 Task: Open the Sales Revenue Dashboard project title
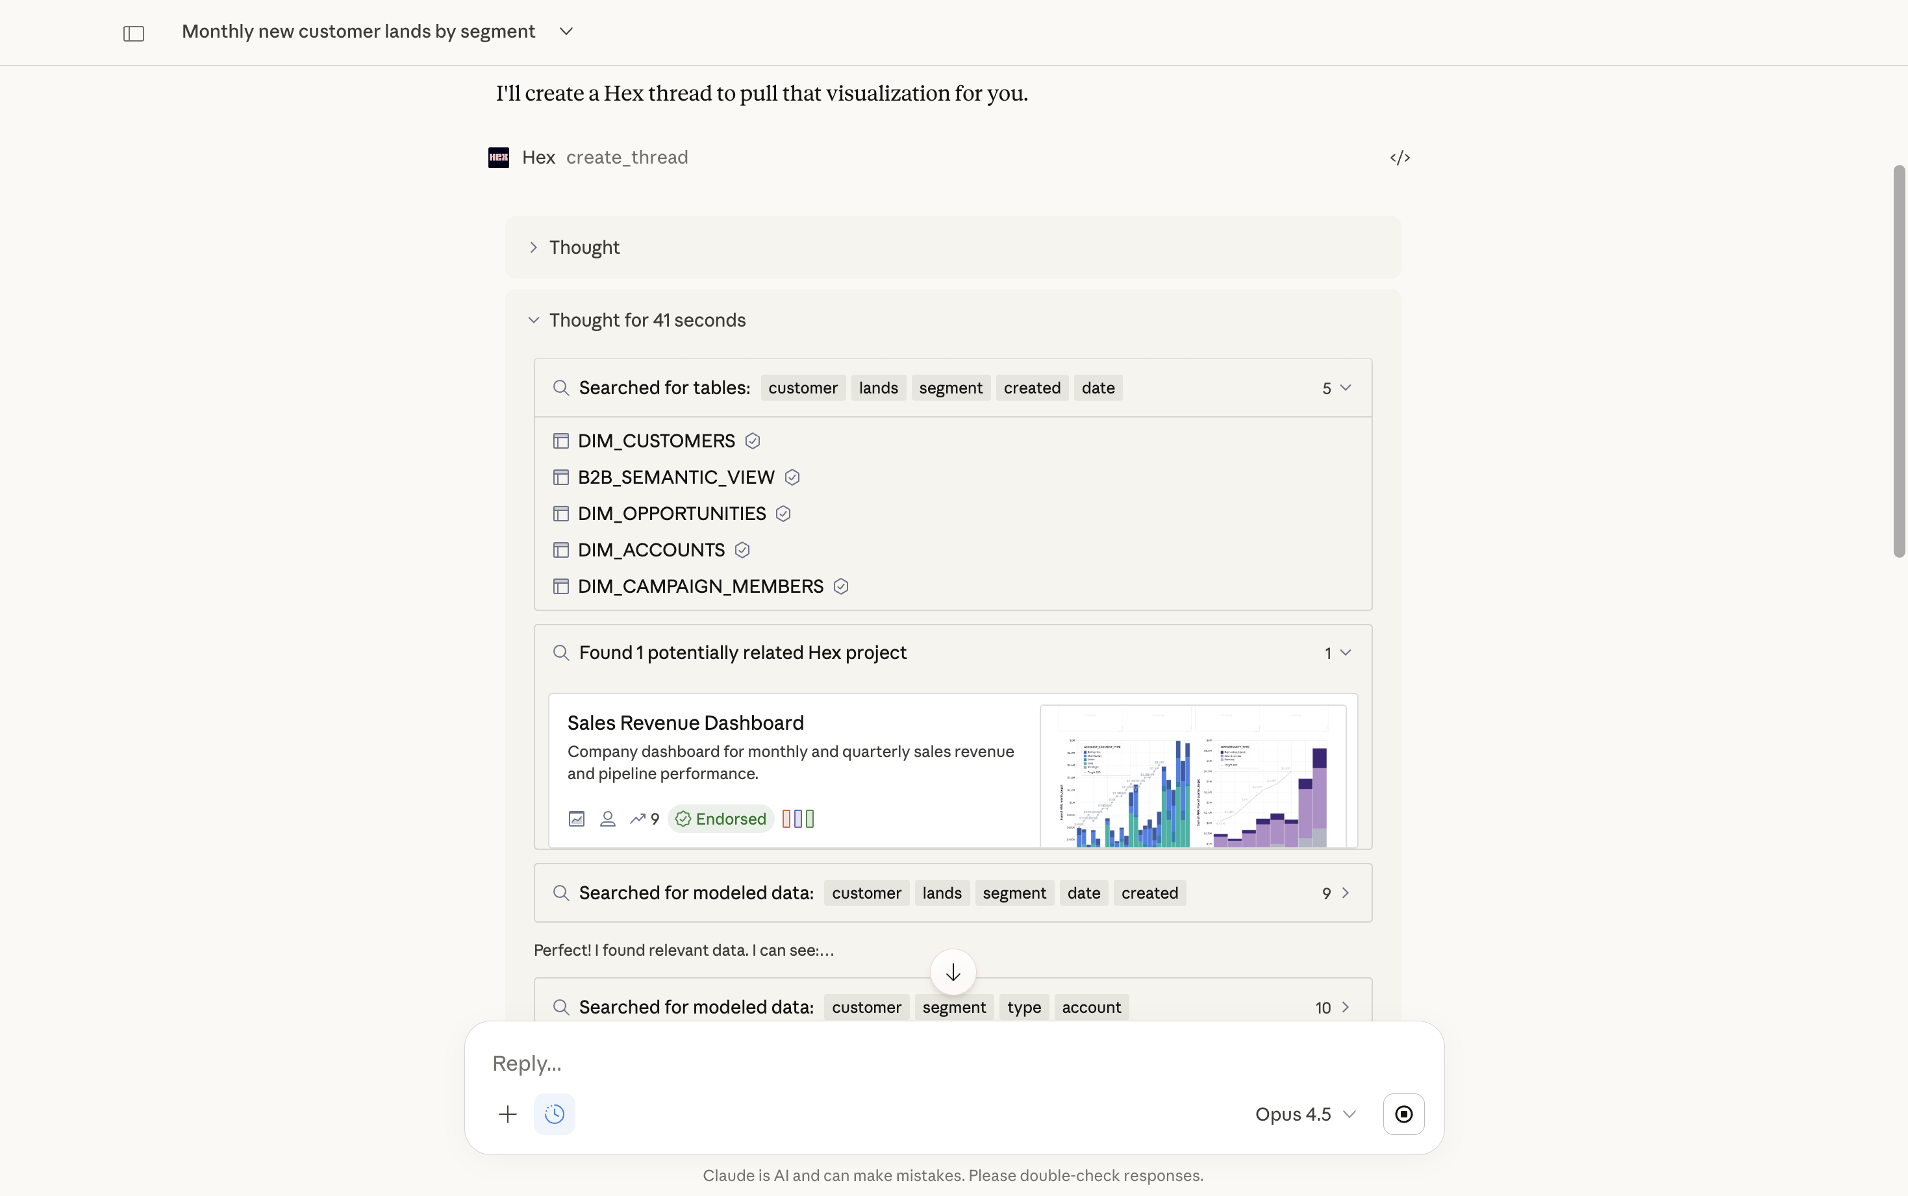[685, 723]
